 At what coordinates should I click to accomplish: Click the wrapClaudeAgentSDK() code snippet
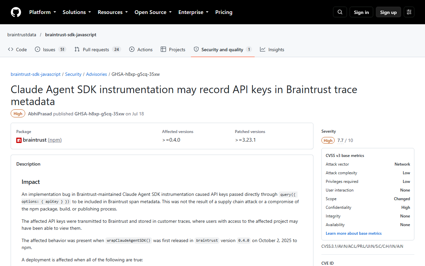pos(128,240)
